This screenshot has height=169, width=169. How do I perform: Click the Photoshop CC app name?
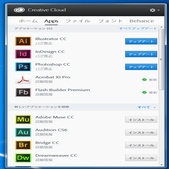tap(53, 64)
